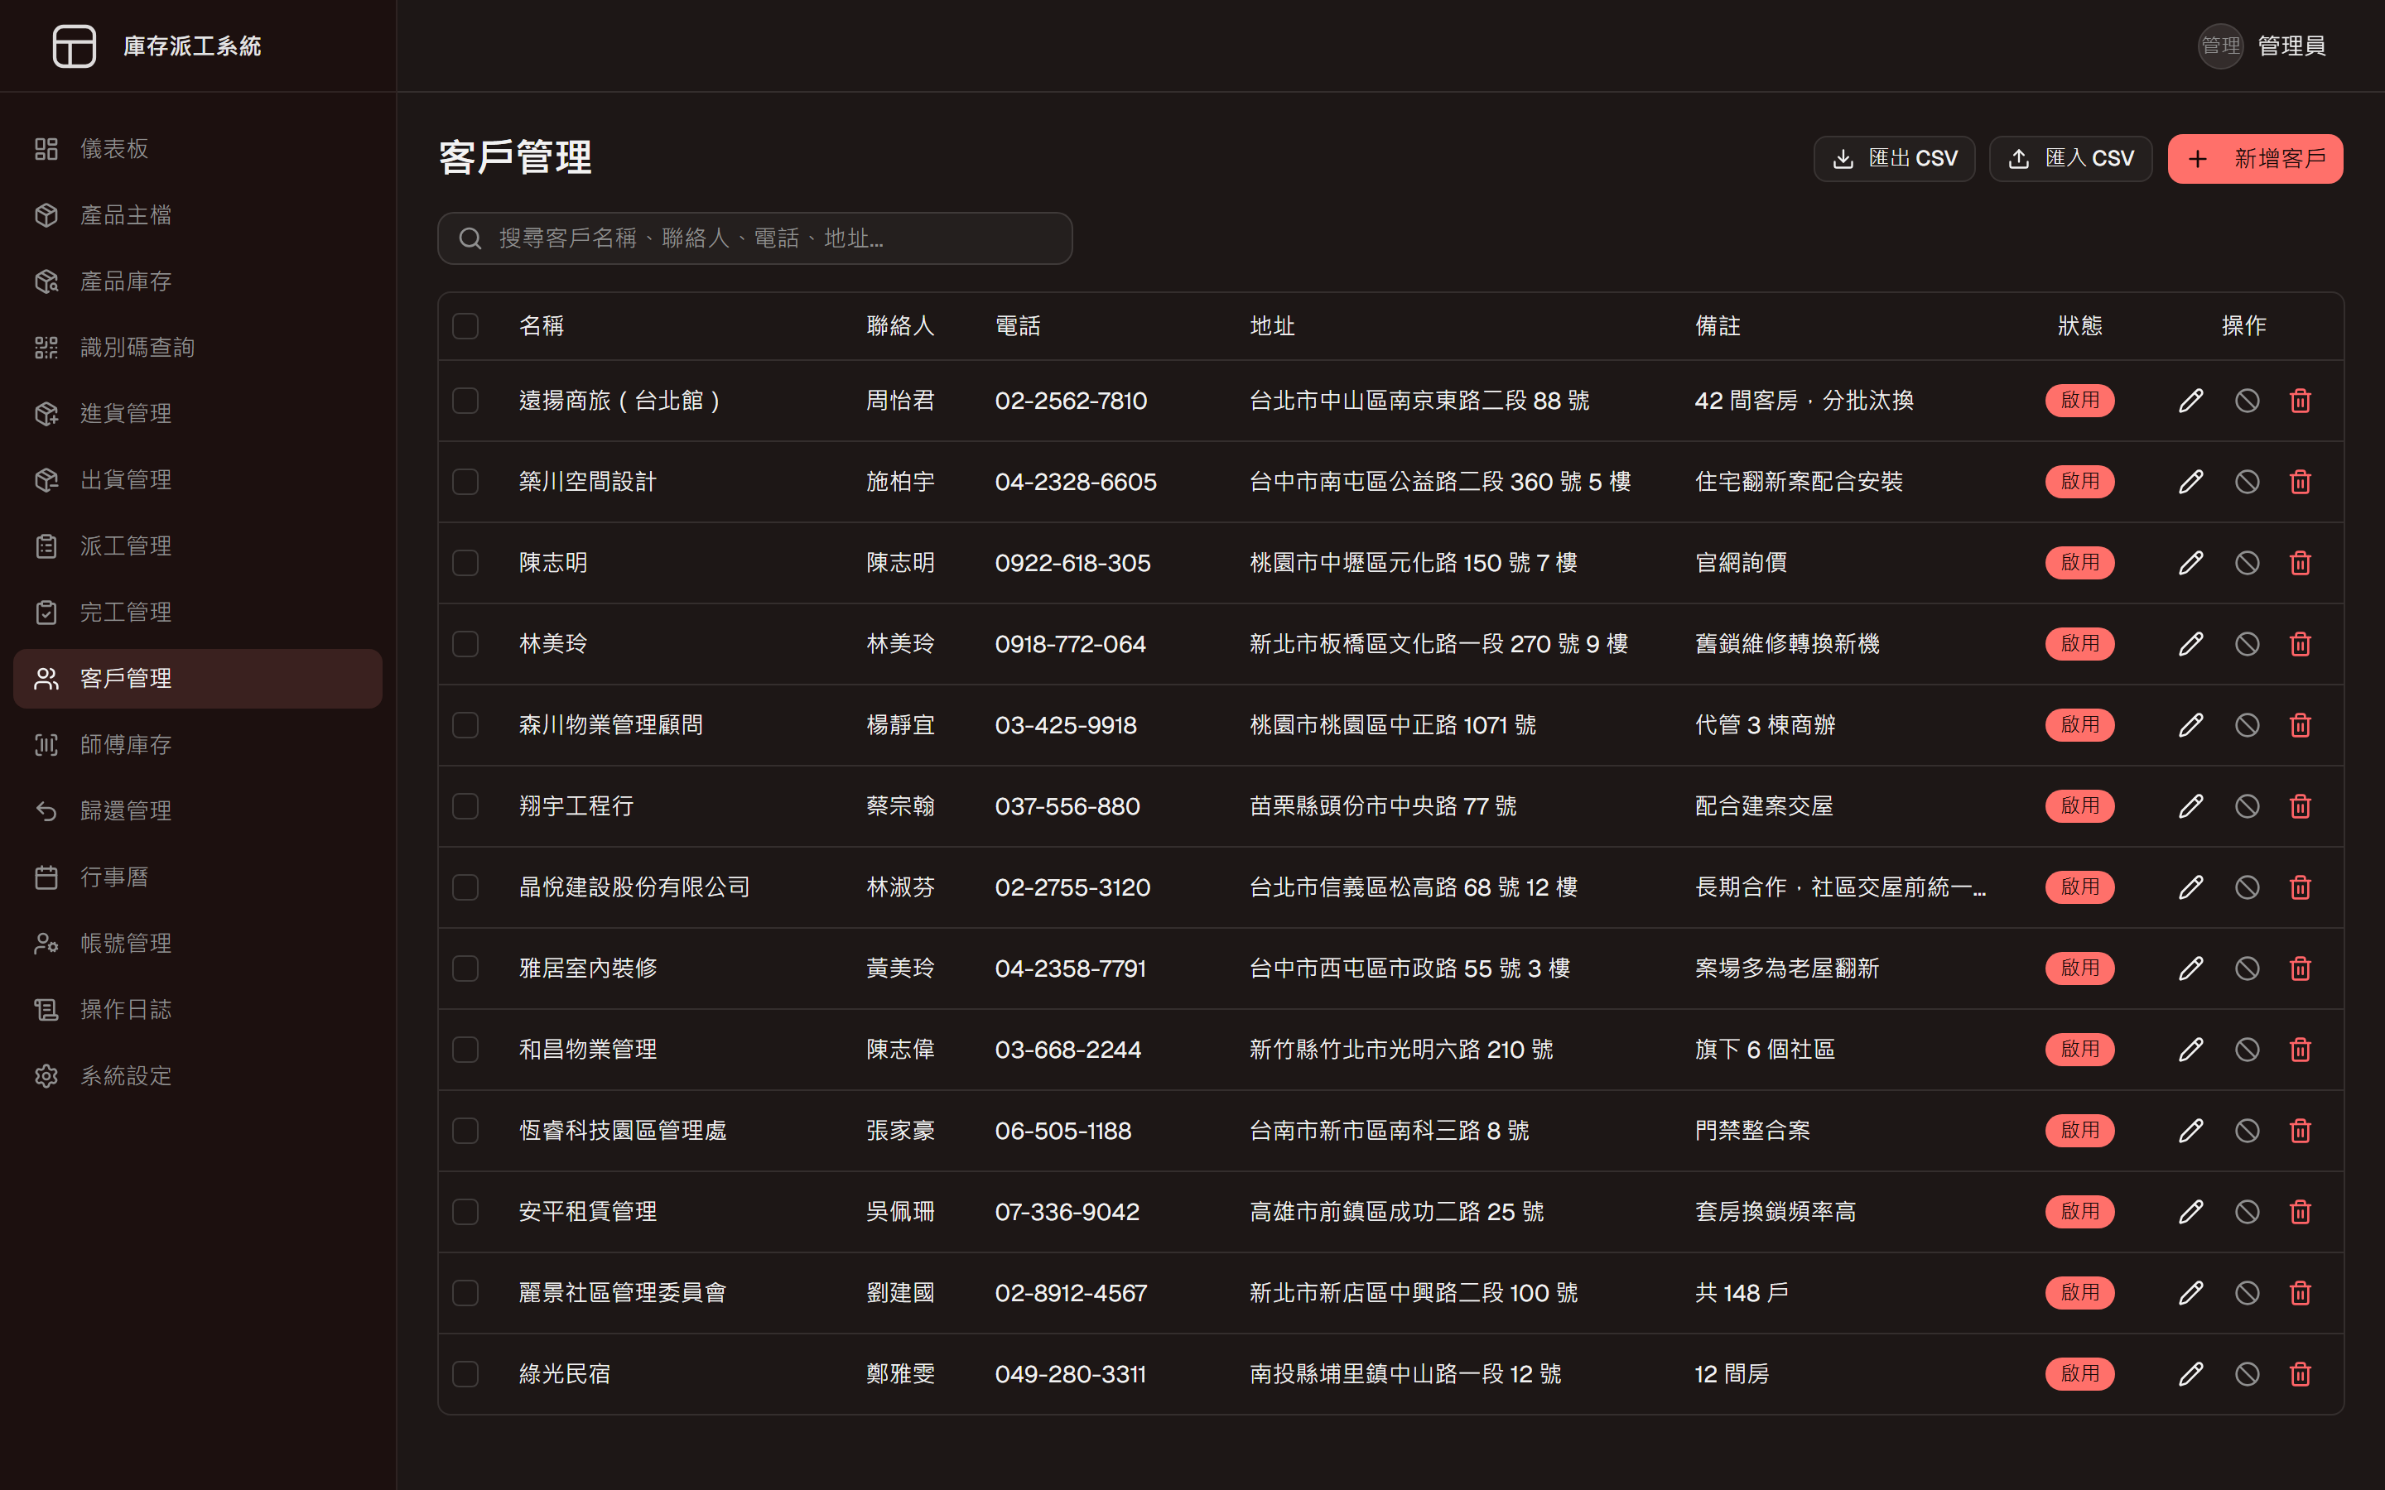Click the customer search input field
Image resolution: width=2385 pixels, height=1490 pixels.
[x=755, y=238]
